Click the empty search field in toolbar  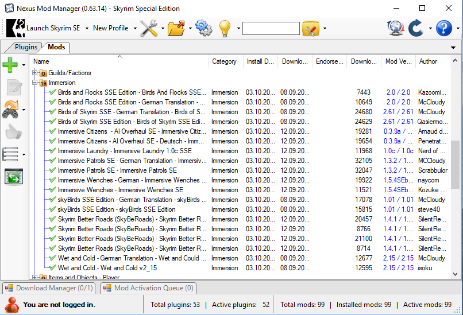(271, 28)
